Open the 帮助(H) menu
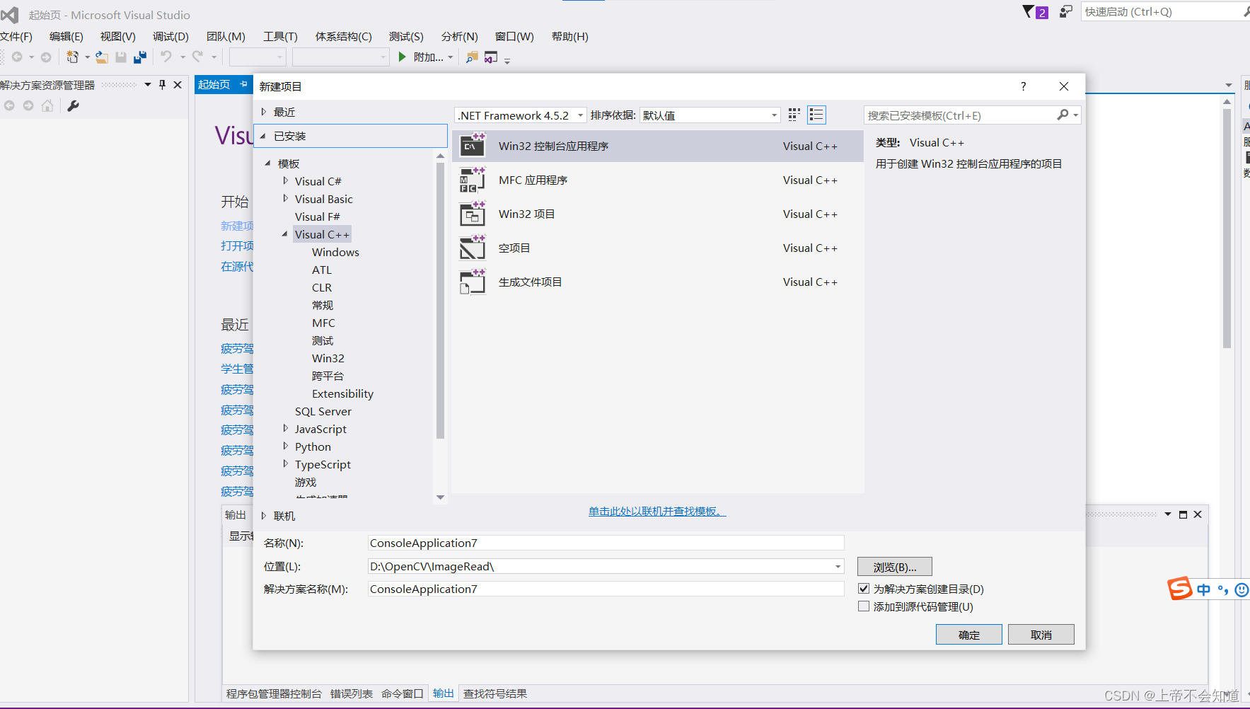The image size is (1250, 709). (569, 36)
